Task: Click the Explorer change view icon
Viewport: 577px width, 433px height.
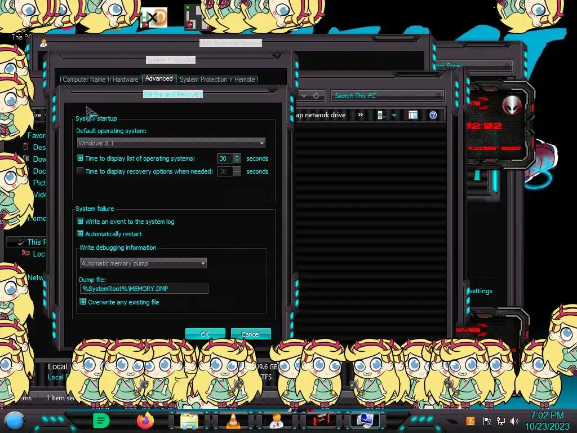Action: coord(381,115)
